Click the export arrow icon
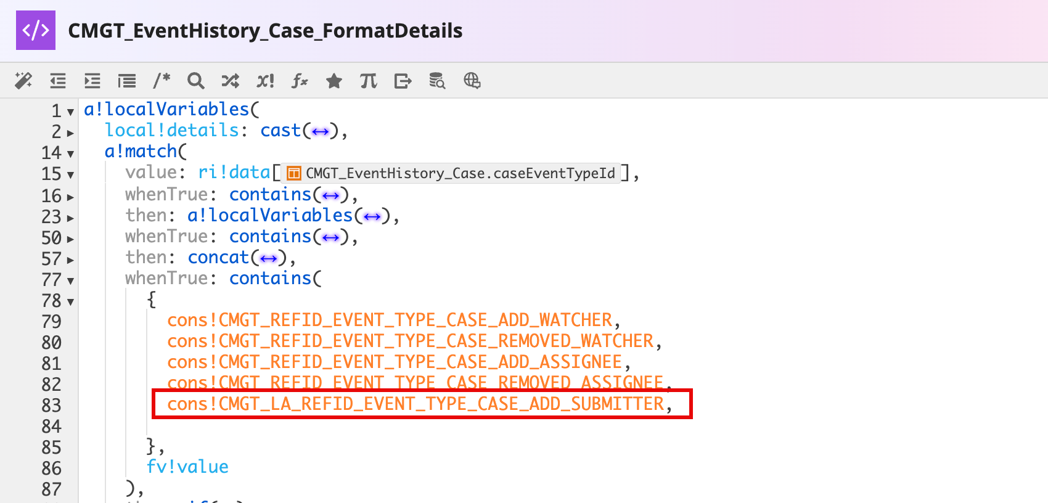 pos(403,81)
